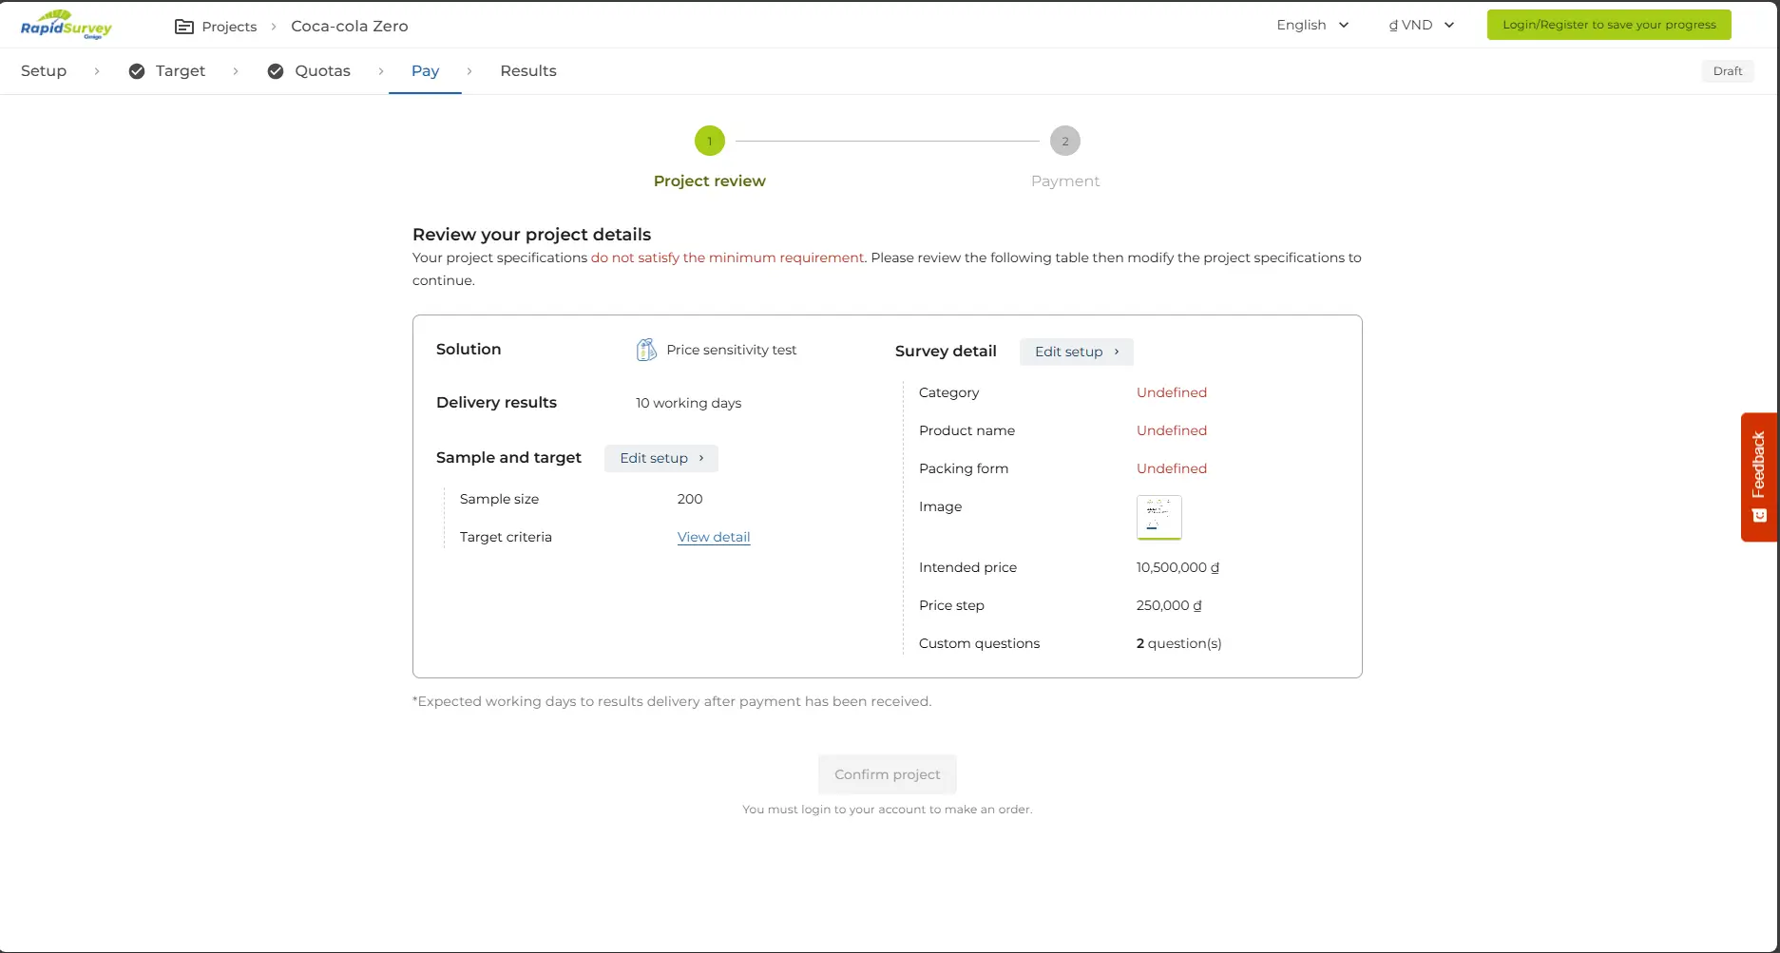Click the Quotas step checkmark icon

276,71
